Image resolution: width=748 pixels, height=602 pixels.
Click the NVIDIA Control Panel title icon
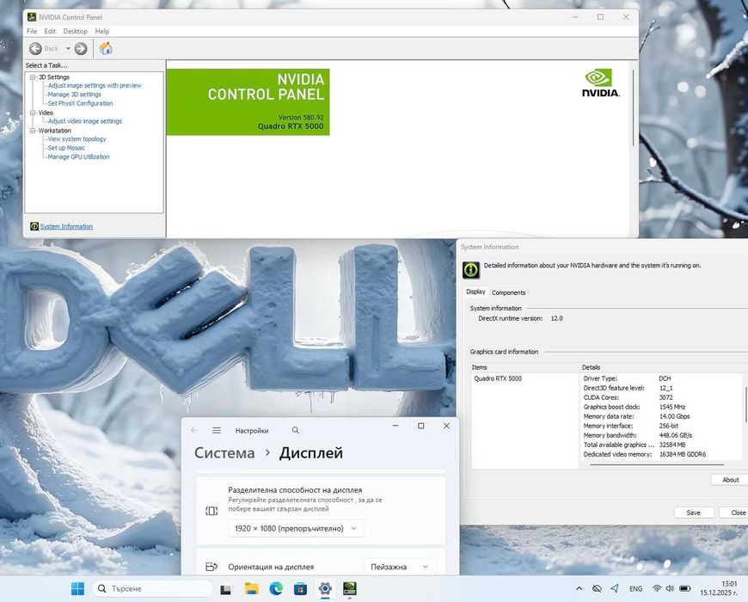click(x=32, y=16)
